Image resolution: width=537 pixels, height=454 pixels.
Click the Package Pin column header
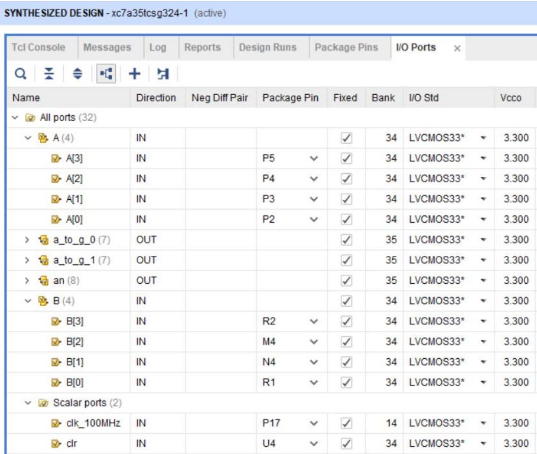click(x=290, y=98)
